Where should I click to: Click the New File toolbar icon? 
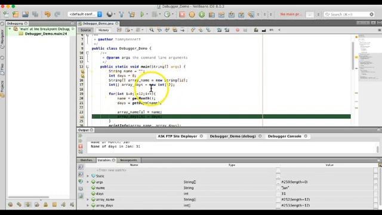pos(6,14)
